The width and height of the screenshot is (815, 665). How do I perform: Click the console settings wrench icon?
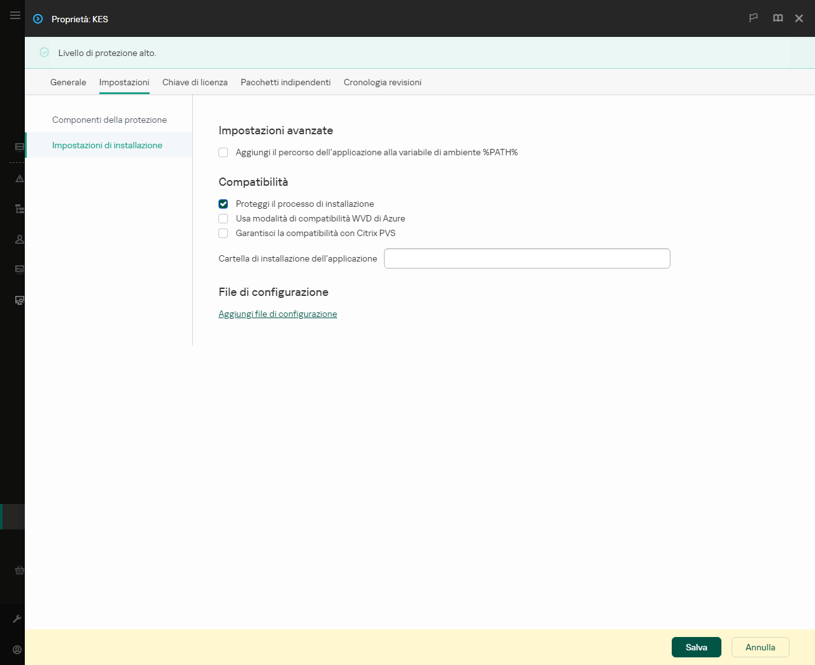point(18,618)
